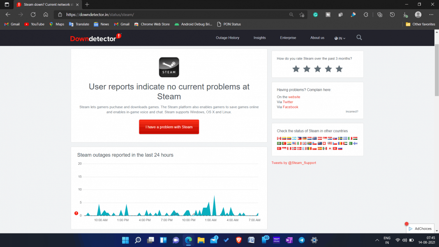Screen dimensions: 439x247
Task: Give Steam a five-star rating
Action: 339,69
